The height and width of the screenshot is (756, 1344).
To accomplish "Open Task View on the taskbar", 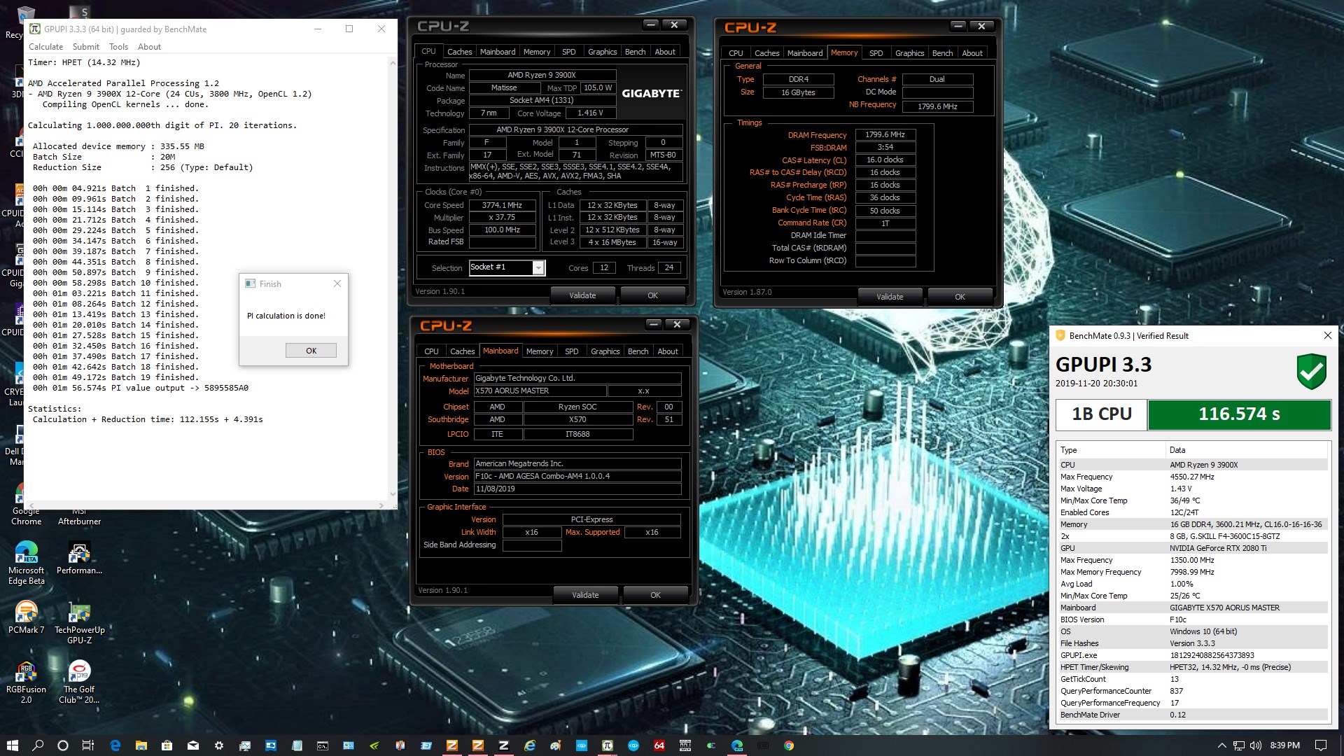I will [x=88, y=745].
